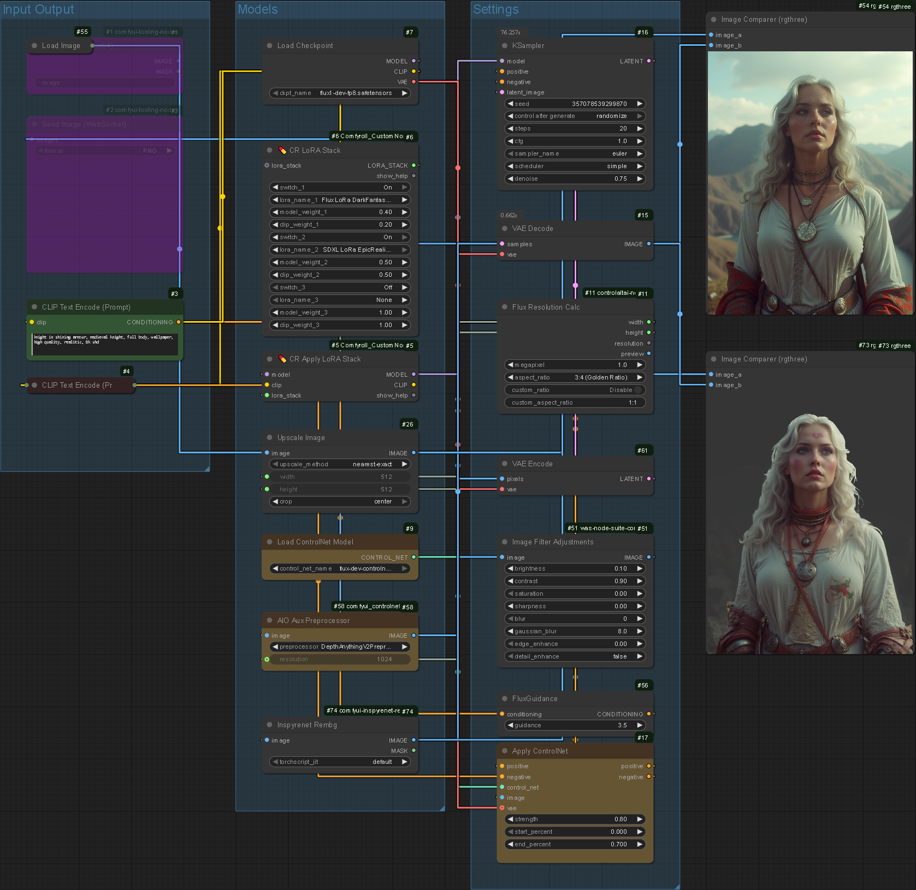Open the torchscript_jit default dropdown

pyautogui.click(x=340, y=762)
